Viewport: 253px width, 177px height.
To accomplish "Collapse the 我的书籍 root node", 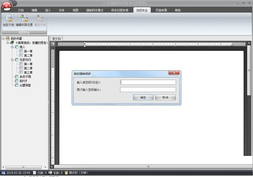I will pyautogui.click(x=3, y=38).
